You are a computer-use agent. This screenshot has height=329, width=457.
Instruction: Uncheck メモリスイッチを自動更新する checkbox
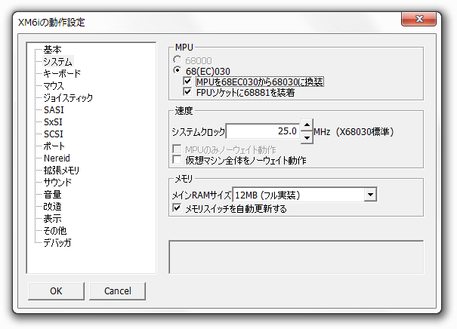click(177, 208)
